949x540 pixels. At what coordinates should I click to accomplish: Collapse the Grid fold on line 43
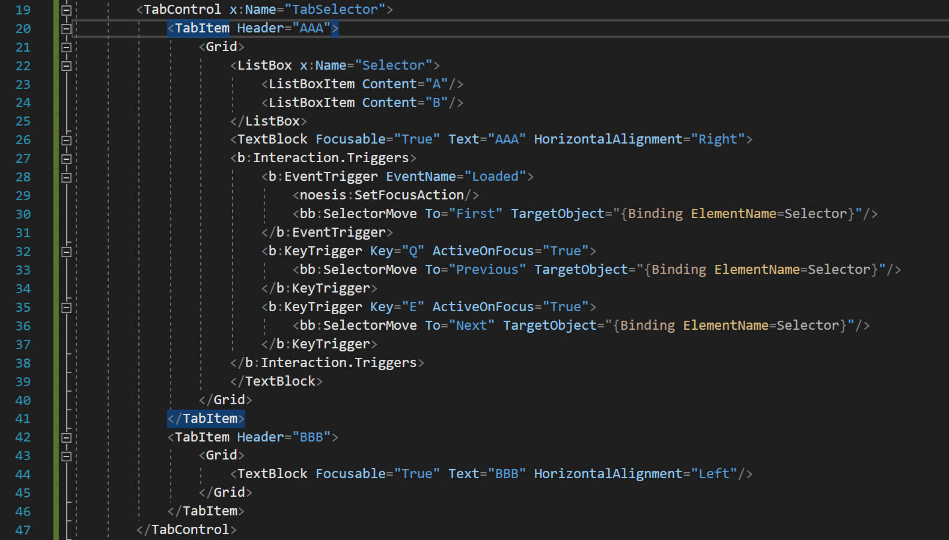[x=67, y=457]
